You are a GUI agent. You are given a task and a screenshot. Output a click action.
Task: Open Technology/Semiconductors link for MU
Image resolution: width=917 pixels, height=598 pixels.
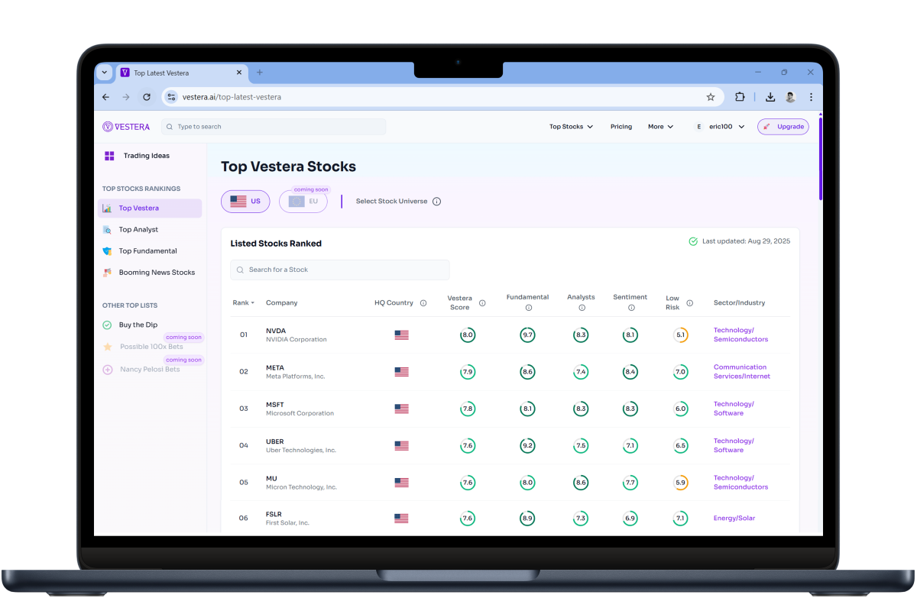pyautogui.click(x=740, y=482)
